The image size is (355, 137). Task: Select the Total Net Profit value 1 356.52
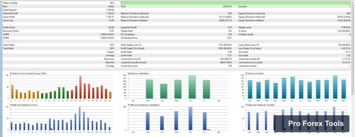tap(110, 14)
